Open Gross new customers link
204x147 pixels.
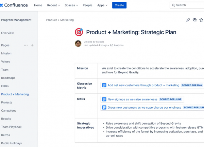coord(144,108)
